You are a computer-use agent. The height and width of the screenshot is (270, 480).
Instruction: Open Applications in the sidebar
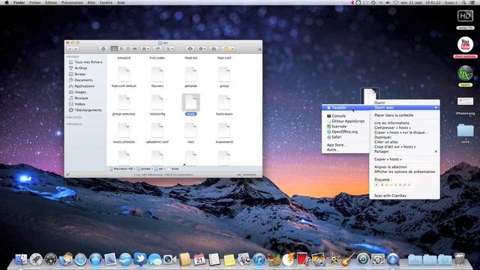82,86
